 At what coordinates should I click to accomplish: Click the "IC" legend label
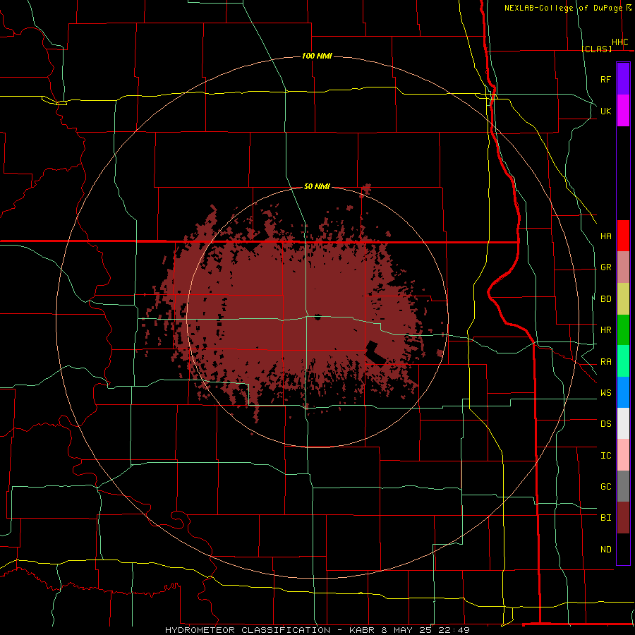tap(605, 455)
